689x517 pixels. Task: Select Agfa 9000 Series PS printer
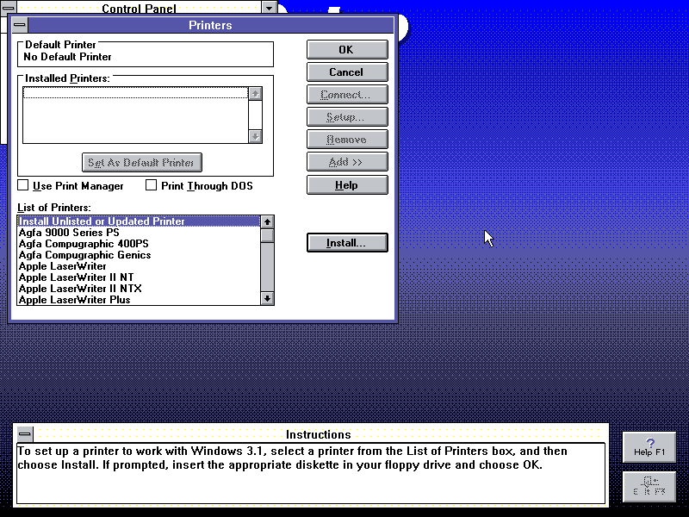(69, 233)
